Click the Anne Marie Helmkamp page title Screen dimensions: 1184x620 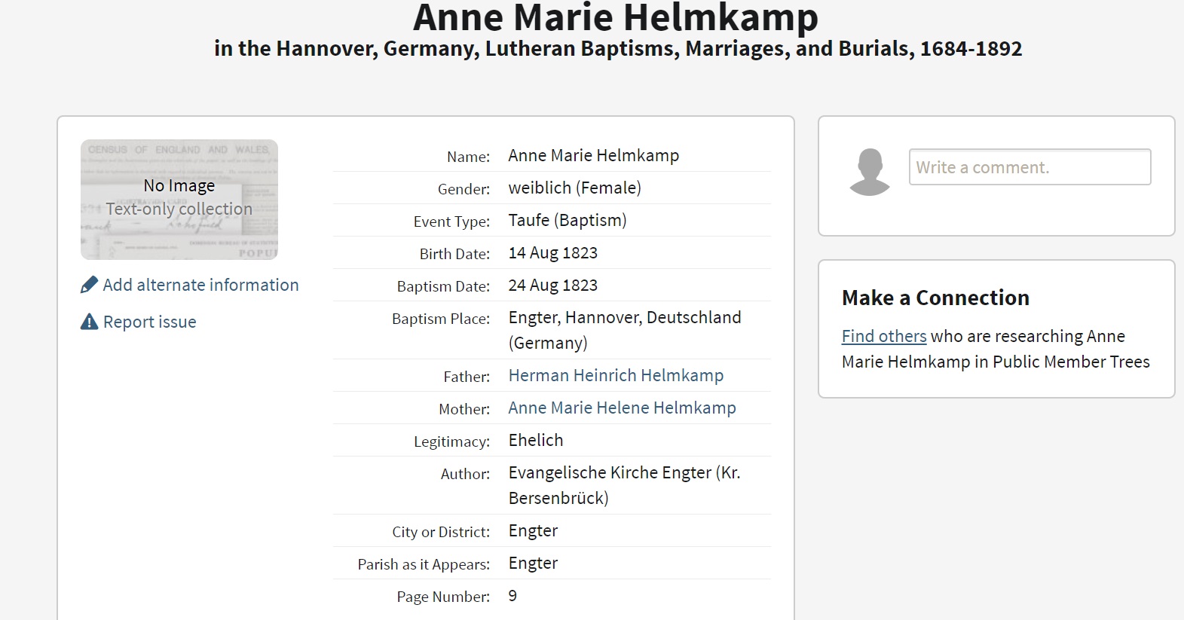[616, 18]
